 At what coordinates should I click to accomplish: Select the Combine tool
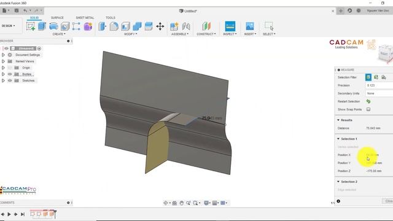137,26
